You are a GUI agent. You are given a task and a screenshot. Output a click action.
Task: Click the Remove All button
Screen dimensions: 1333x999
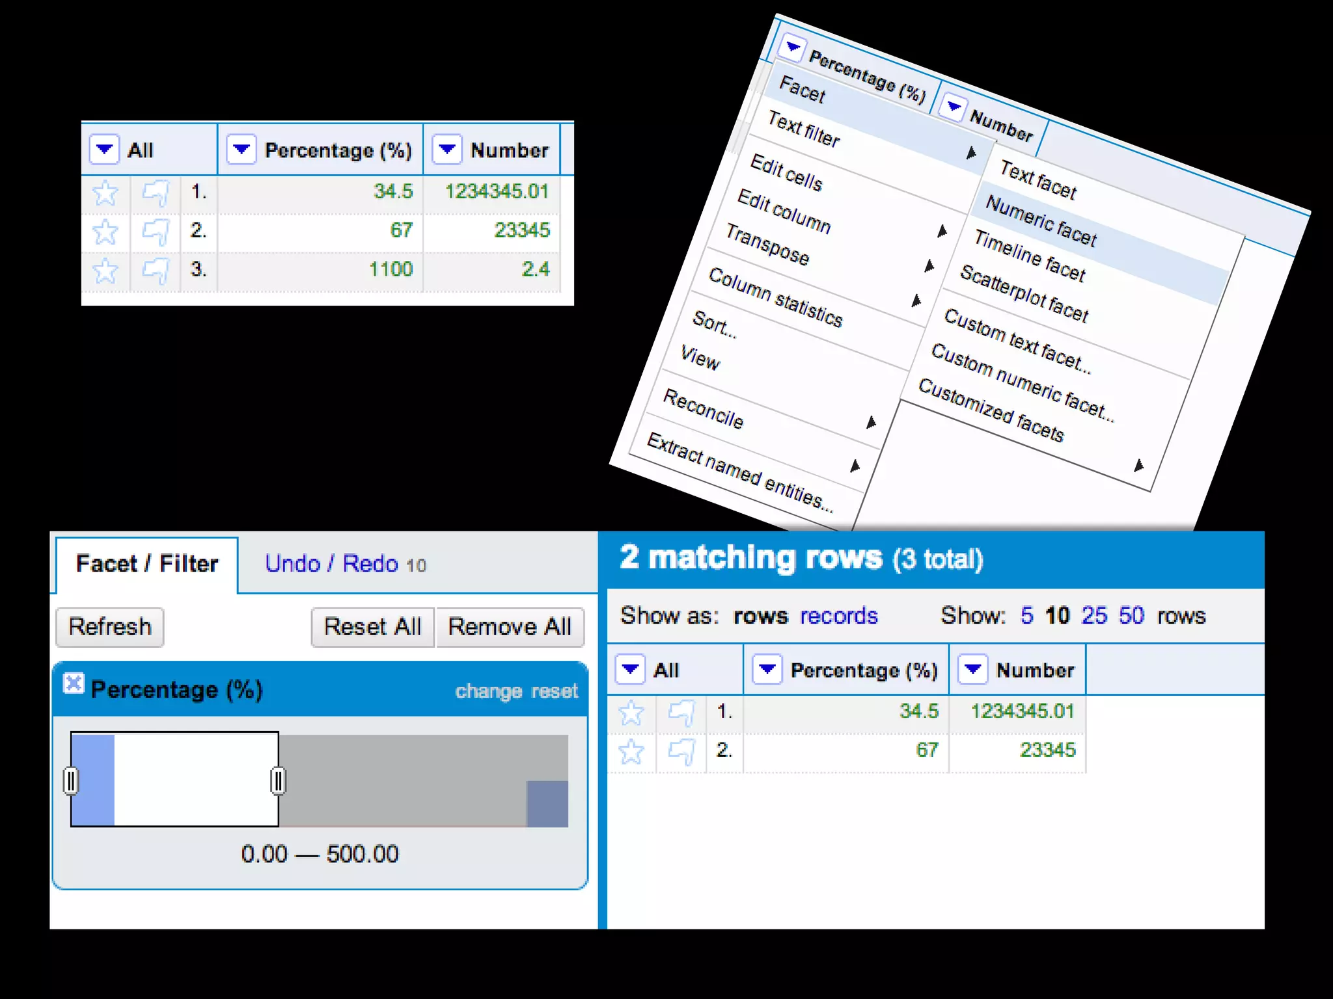click(510, 627)
